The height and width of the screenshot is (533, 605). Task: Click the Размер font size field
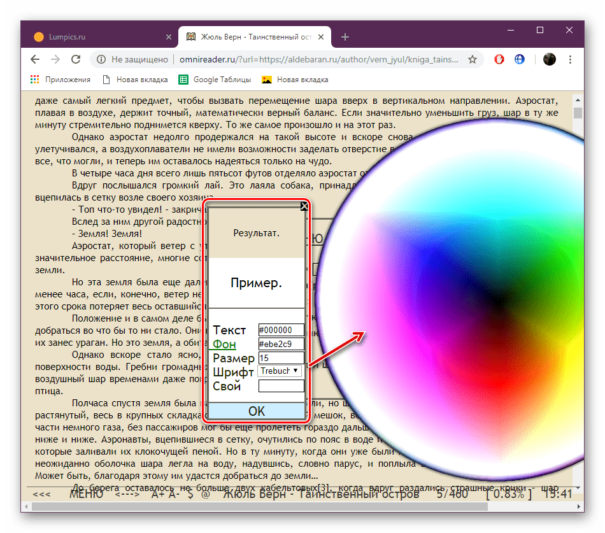(x=281, y=358)
